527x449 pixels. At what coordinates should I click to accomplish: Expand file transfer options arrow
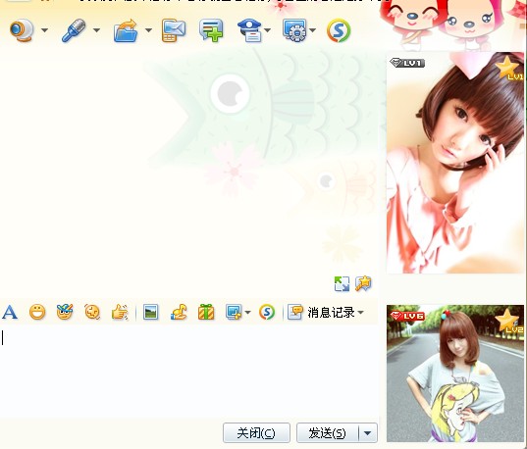(x=148, y=30)
